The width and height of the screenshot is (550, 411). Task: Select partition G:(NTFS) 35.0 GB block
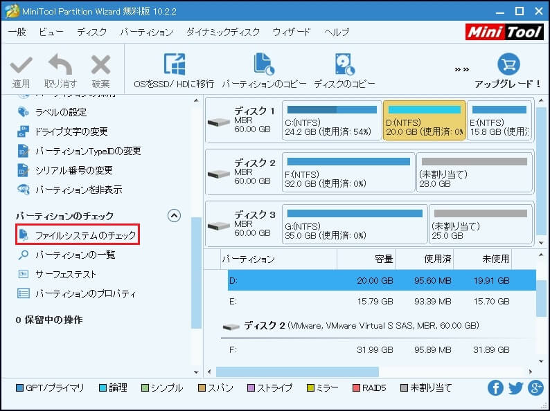click(x=355, y=224)
